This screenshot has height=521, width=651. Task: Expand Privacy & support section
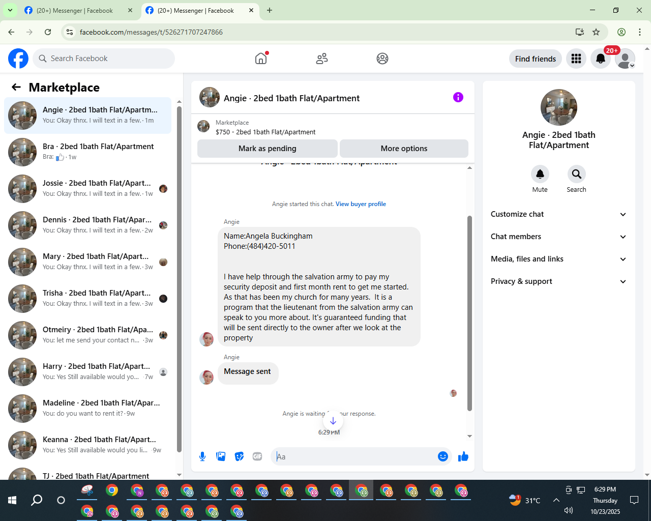pyautogui.click(x=558, y=281)
